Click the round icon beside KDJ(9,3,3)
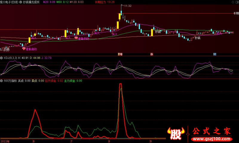 [1, 58]
